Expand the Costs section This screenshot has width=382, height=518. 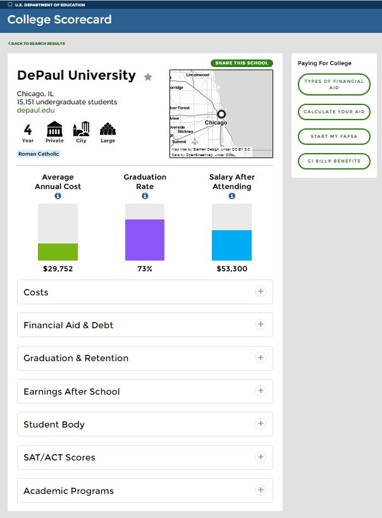coord(145,292)
